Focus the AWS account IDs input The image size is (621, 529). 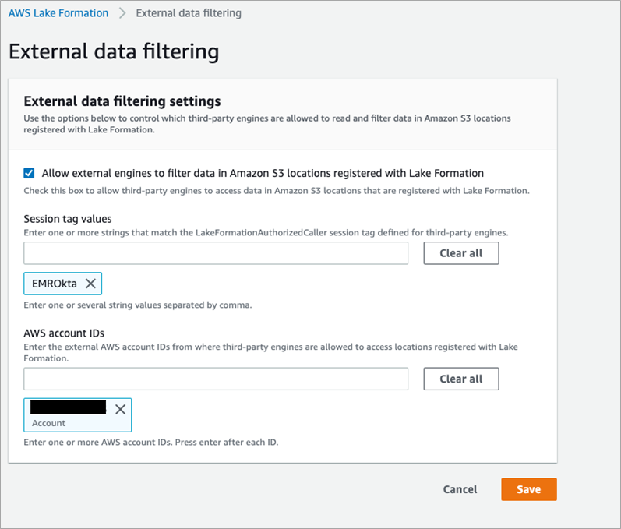pyautogui.click(x=216, y=379)
